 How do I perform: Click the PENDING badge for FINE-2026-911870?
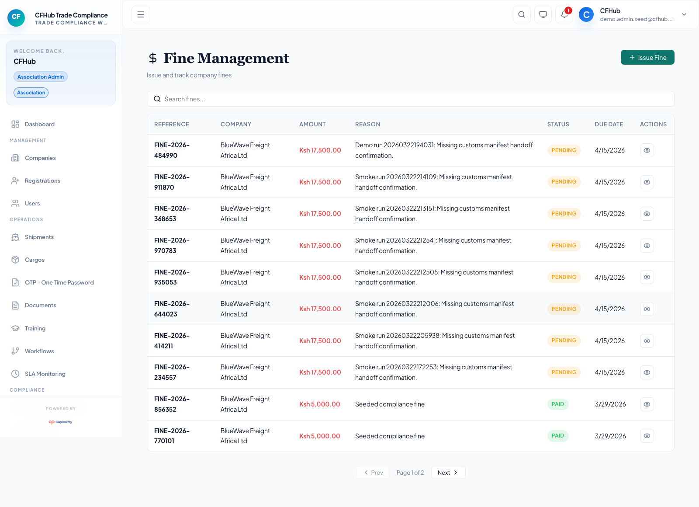click(x=564, y=182)
